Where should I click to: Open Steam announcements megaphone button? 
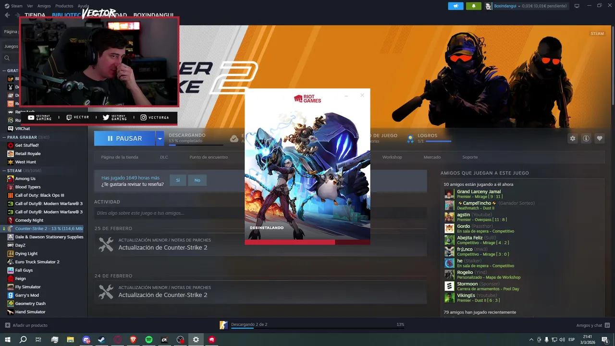pos(455,6)
